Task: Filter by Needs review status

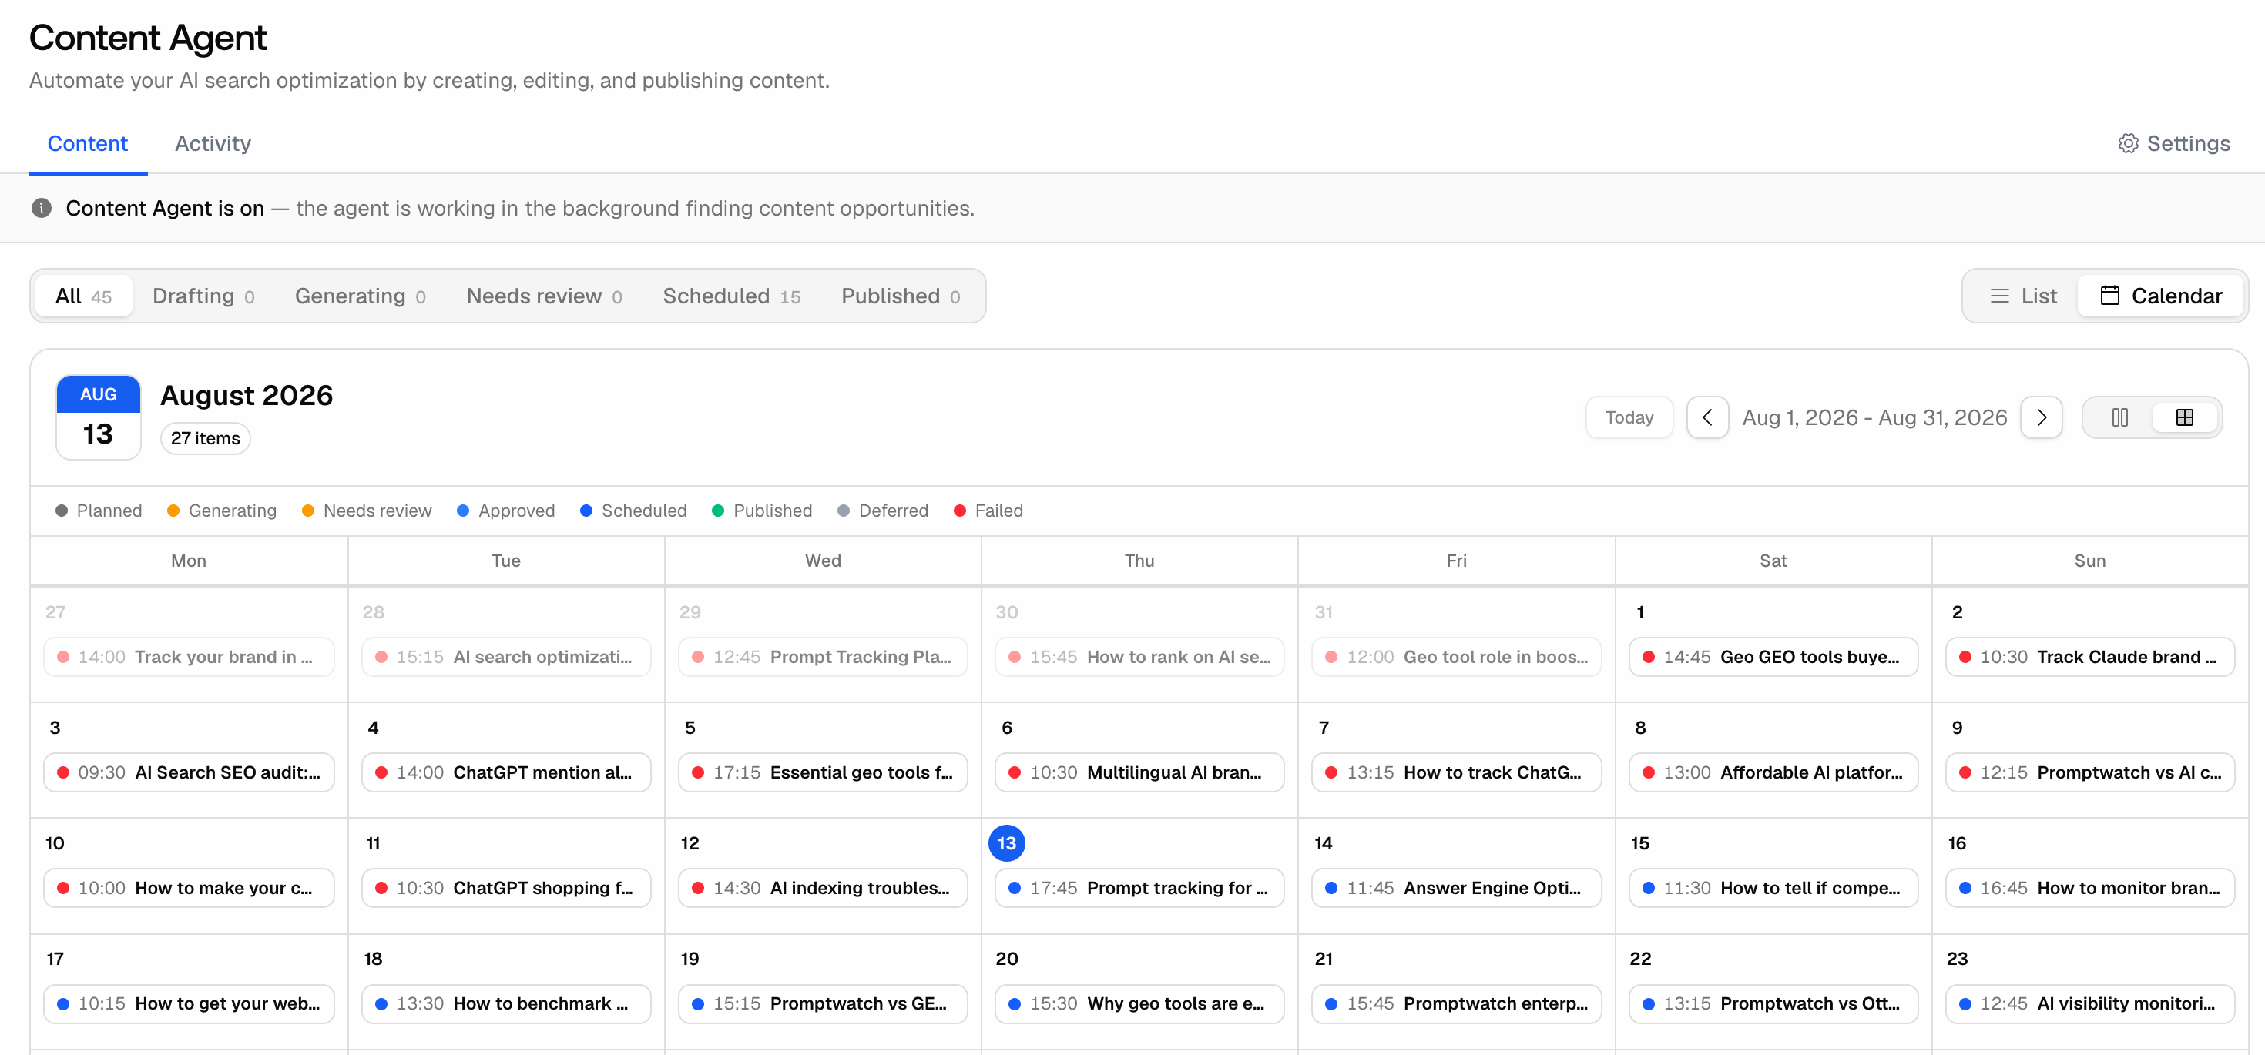Action: (x=544, y=296)
